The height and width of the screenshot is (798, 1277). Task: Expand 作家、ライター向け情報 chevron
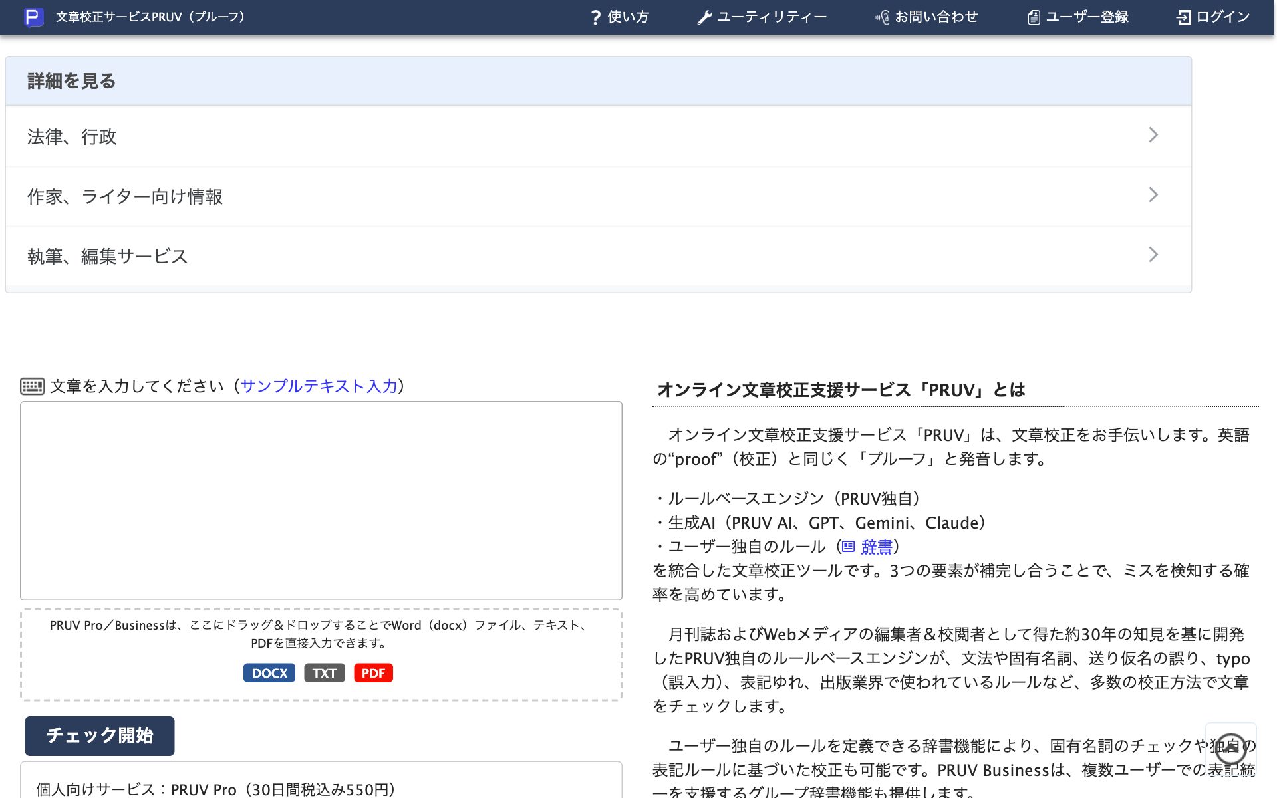pos(1153,195)
